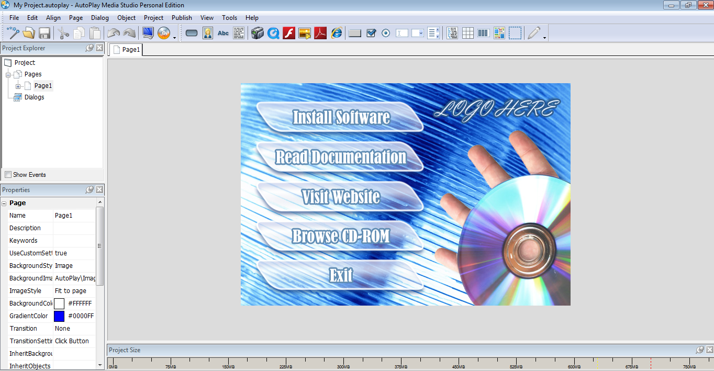Insert a PDF object
This screenshot has width=714, height=371.
(x=320, y=32)
